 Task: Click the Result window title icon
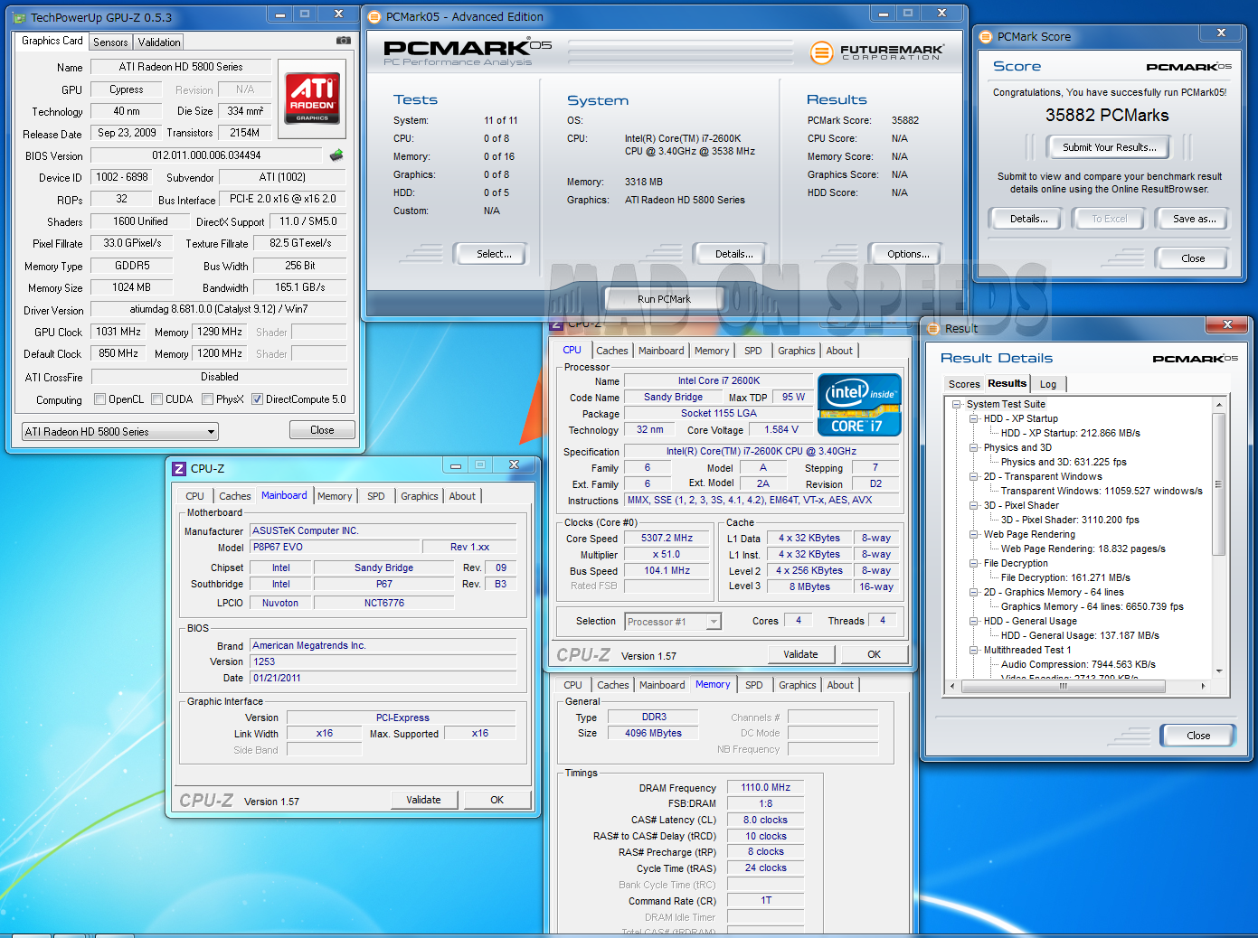[934, 328]
